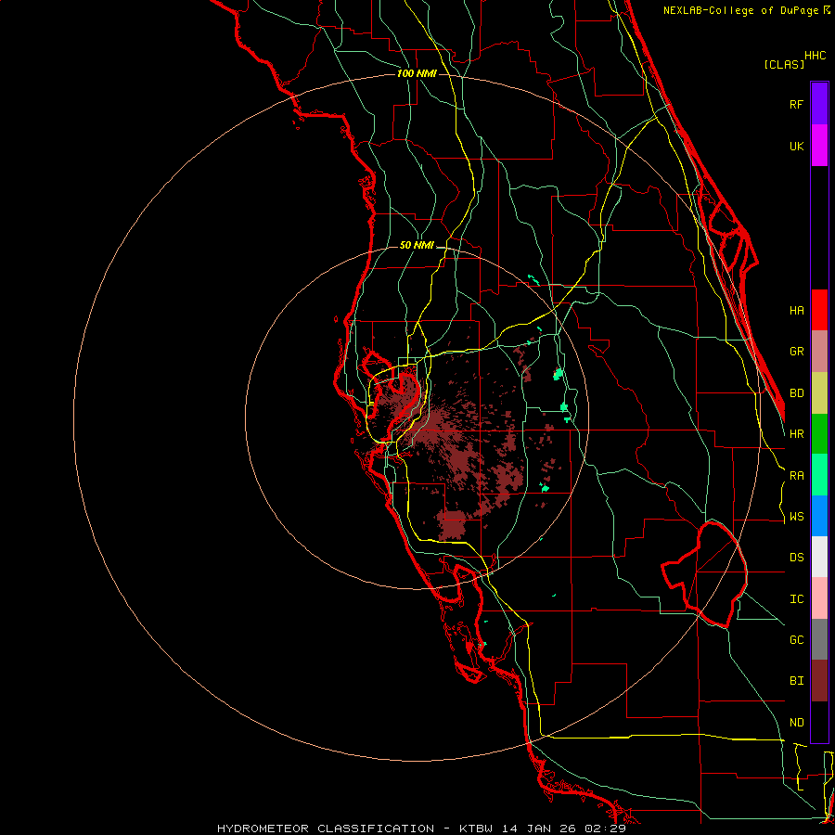Click the gray GC legend swatch
This screenshot has height=835, width=835.
point(819,639)
